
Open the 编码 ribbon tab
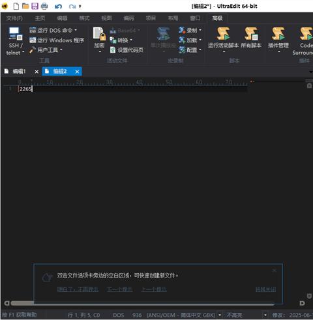[128, 18]
